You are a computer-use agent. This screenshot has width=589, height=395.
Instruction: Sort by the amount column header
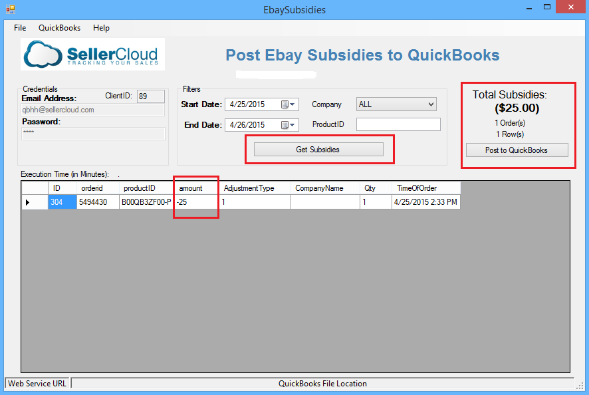(x=197, y=188)
